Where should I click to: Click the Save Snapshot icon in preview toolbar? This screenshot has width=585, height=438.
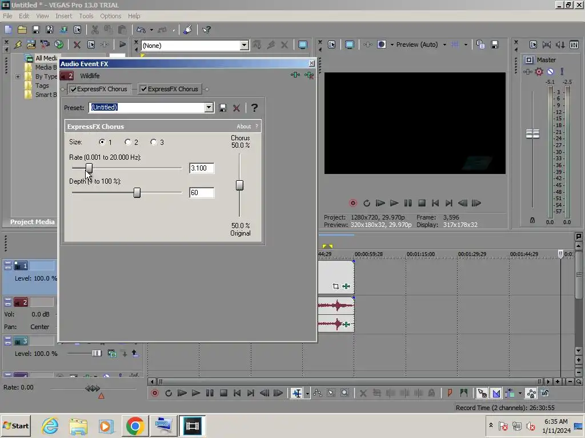click(x=495, y=44)
